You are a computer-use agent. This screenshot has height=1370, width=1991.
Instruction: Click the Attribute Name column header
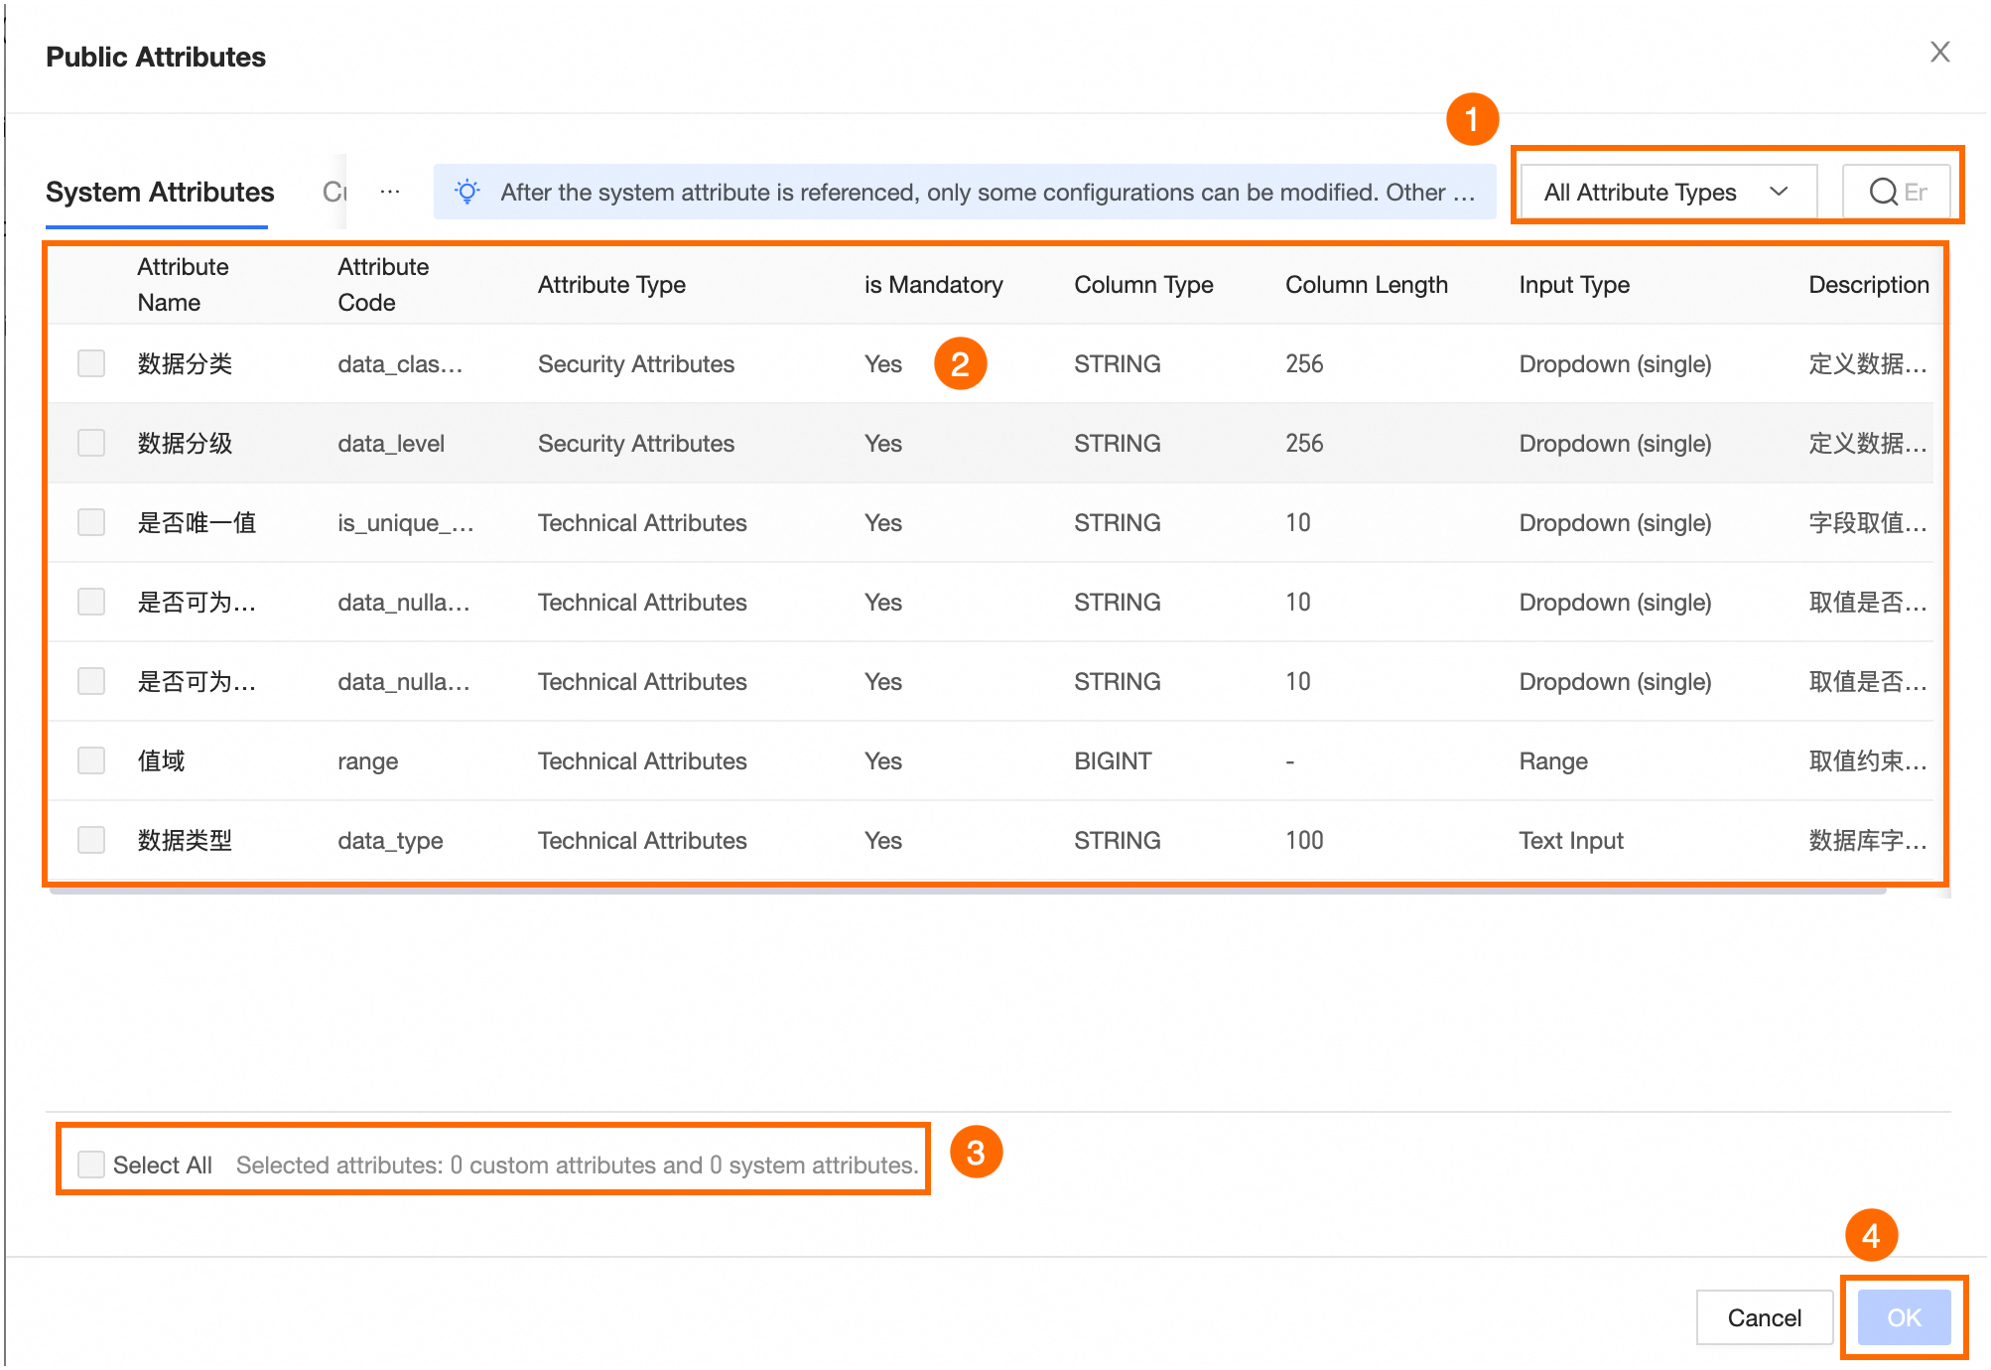[x=183, y=285]
